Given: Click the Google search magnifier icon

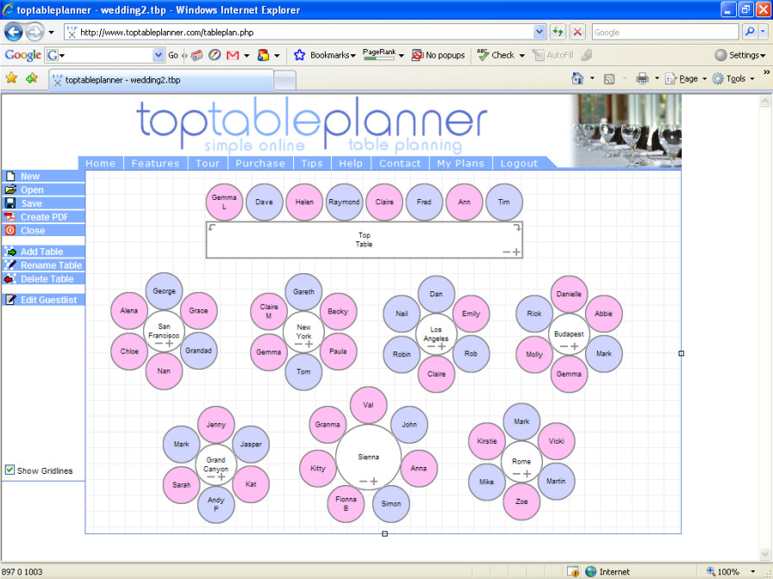Looking at the screenshot, I should pos(750,32).
